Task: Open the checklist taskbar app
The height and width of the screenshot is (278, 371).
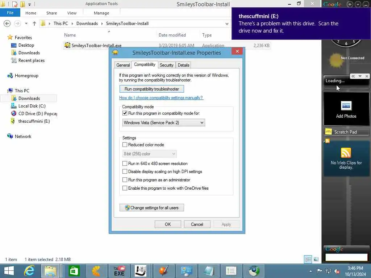Action: pyautogui.click(x=231, y=271)
